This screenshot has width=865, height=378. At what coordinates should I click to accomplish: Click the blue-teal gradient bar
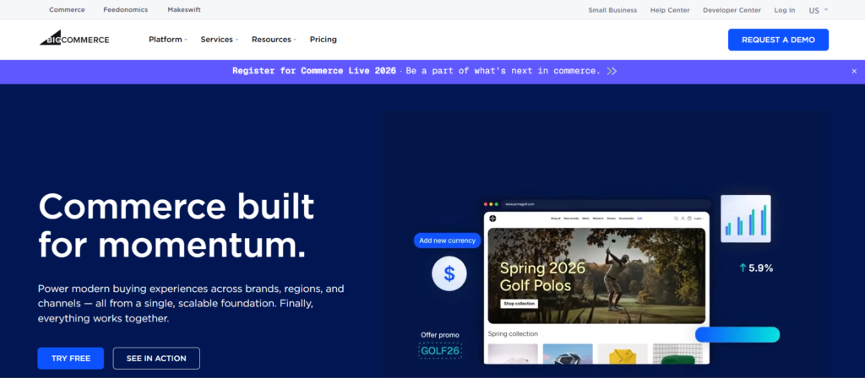(x=737, y=334)
